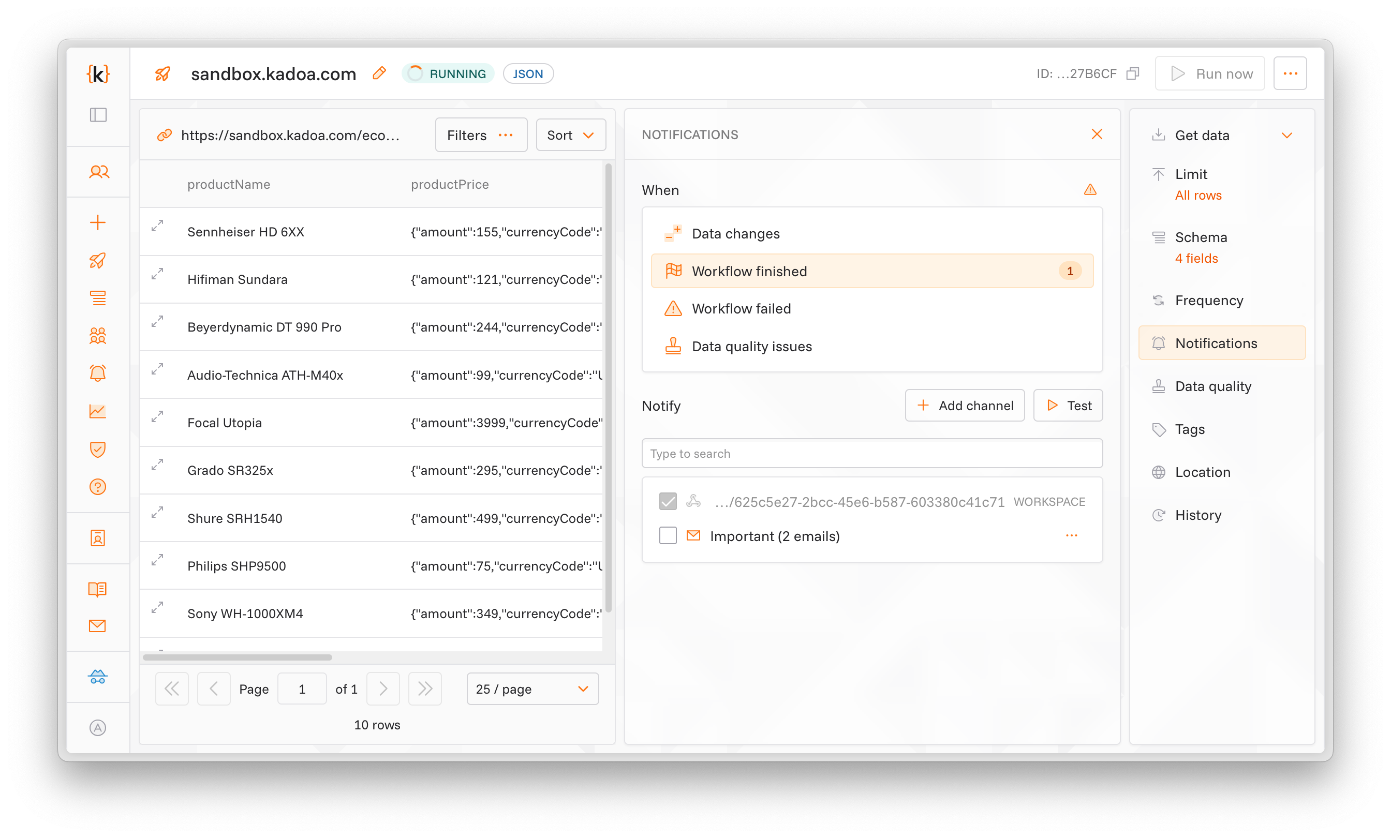
Task: Expand the Sennheiser HD 6XX row
Action: coord(157,226)
